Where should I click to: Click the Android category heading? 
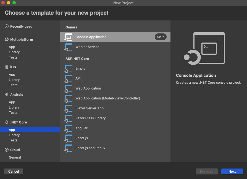[x=17, y=95]
